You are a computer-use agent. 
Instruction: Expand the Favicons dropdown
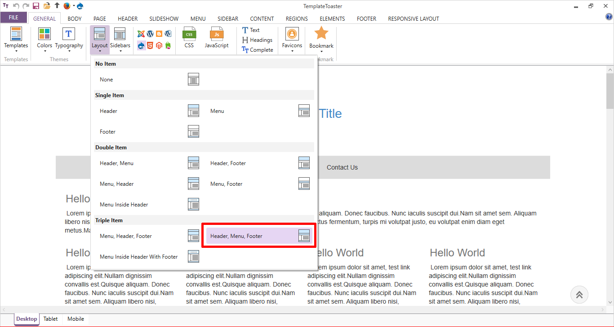tap(292, 39)
